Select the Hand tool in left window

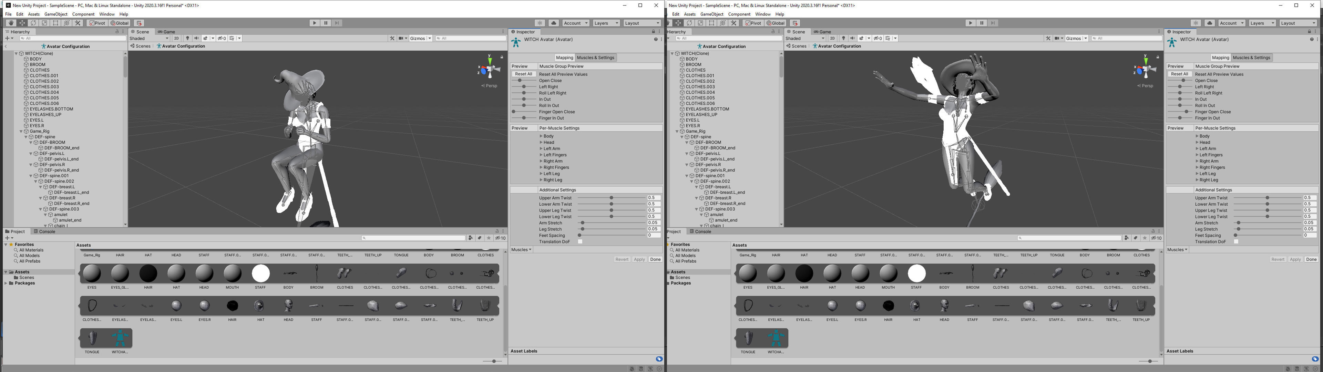tap(11, 23)
